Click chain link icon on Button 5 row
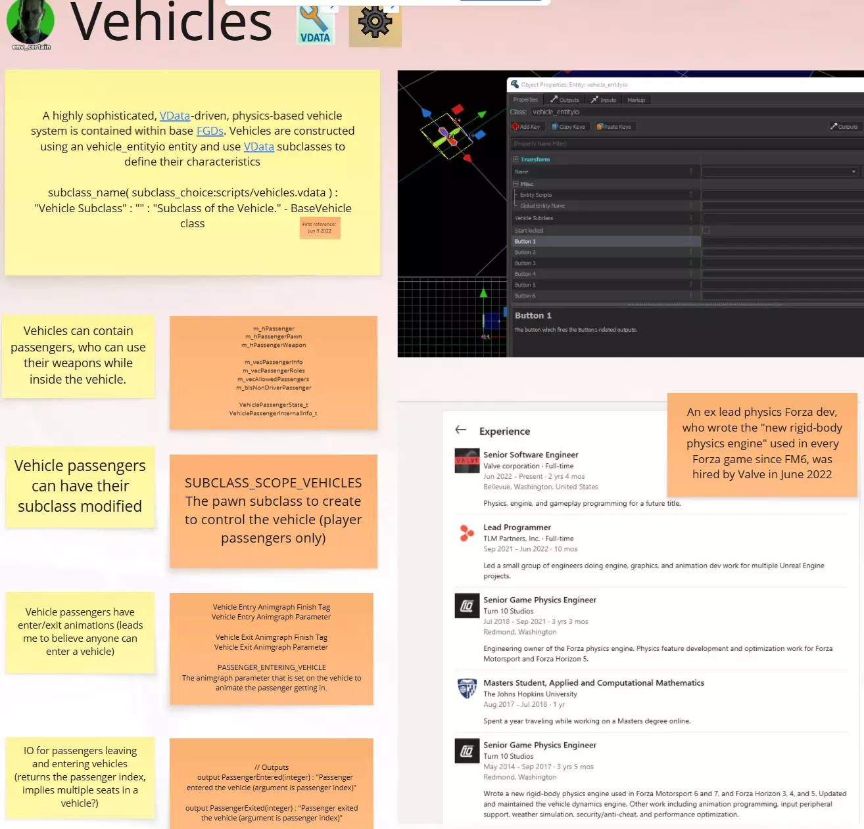This screenshot has height=829, width=864. pyautogui.click(x=690, y=285)
